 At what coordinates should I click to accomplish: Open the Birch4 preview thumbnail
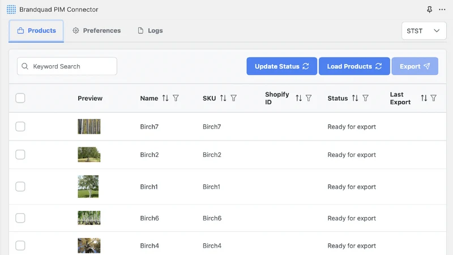coord(89,245)
